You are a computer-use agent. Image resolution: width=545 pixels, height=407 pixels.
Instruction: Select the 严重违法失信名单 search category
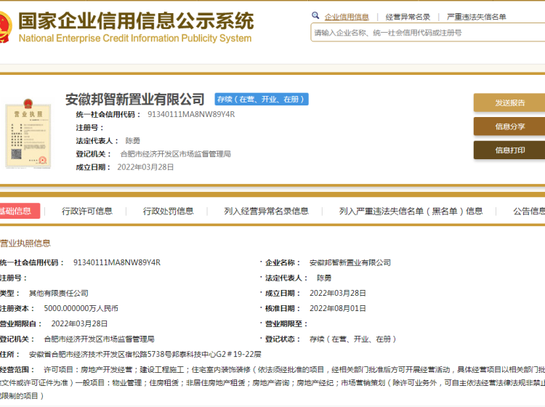[x=476, y=17]
